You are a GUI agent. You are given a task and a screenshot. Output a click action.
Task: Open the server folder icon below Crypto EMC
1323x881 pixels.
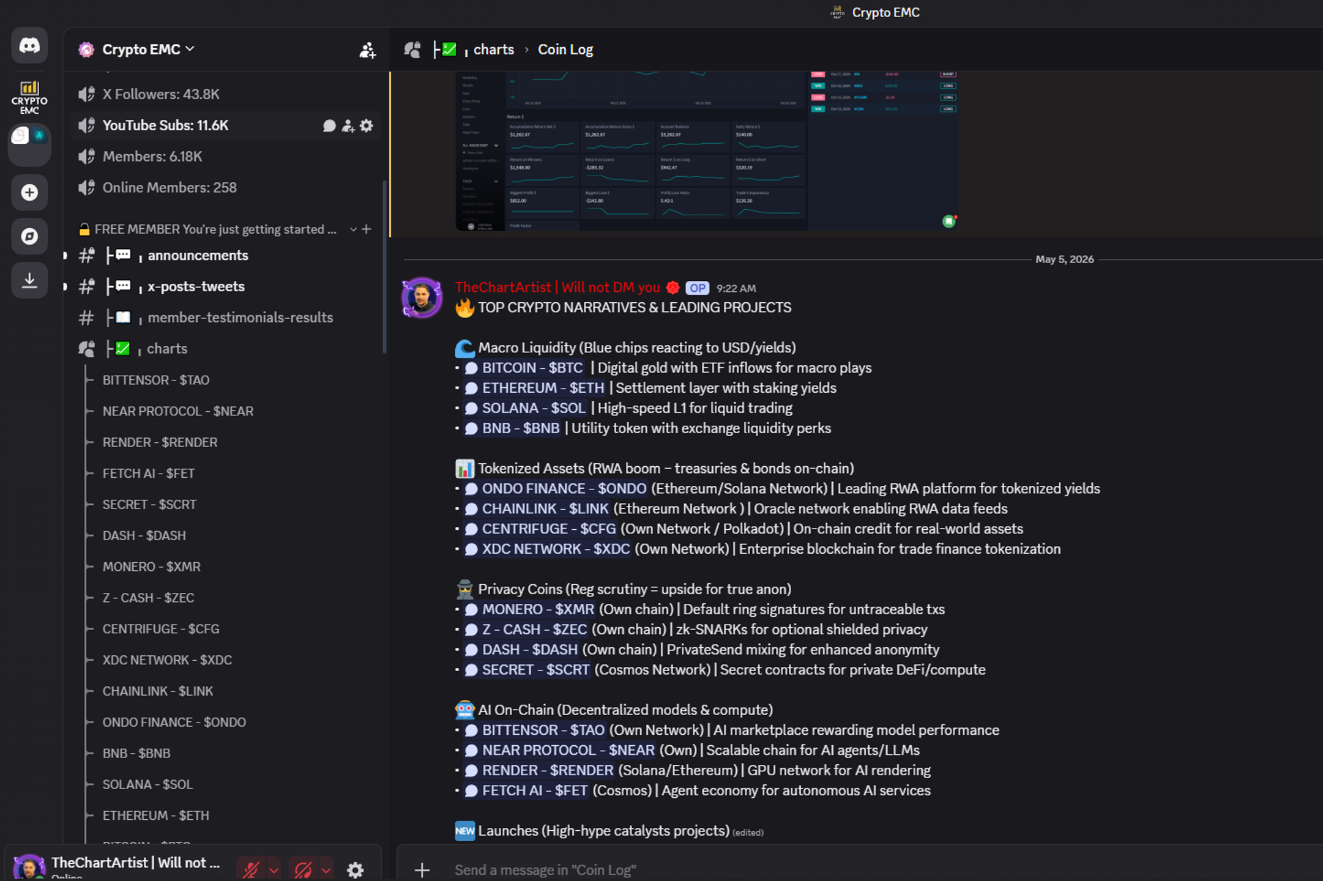click(x=29, y=144)
